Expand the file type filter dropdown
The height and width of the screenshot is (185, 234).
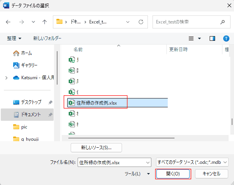tap(192, 162)
